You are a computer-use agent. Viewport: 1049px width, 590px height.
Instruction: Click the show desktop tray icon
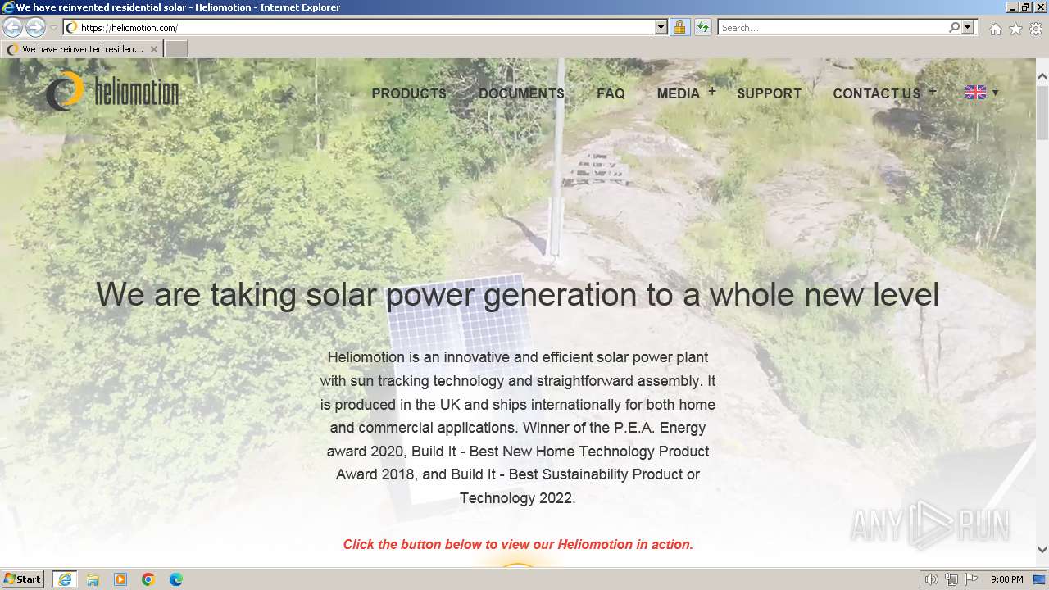coord(1039,579)
